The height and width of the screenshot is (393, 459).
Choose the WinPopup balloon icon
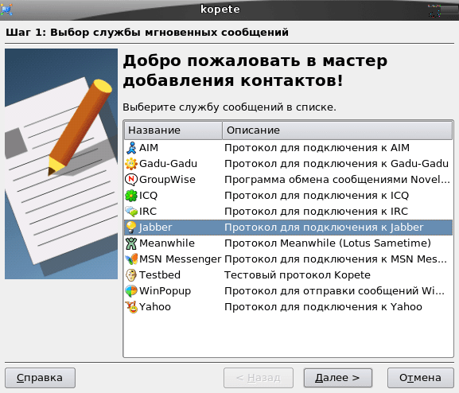(131, 291)
